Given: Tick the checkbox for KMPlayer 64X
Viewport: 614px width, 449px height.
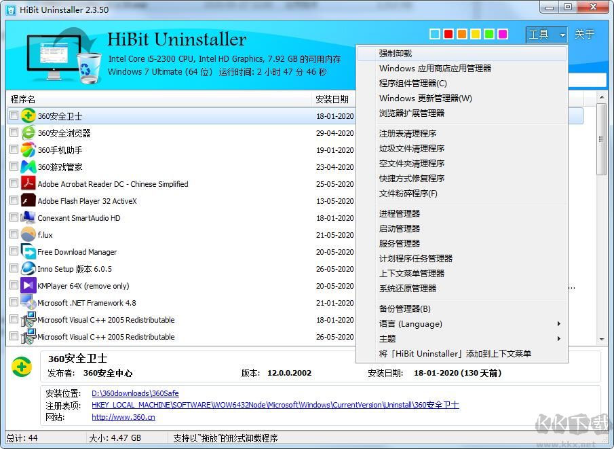Looking at the screenshot, I should pyautogui.click(x=14, y=285).
